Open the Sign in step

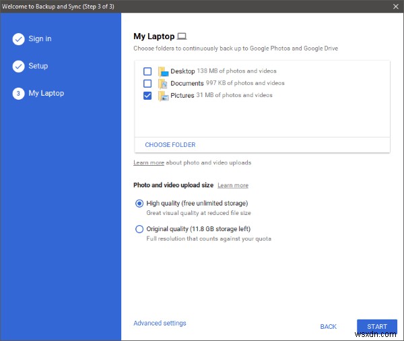[40, 38]
